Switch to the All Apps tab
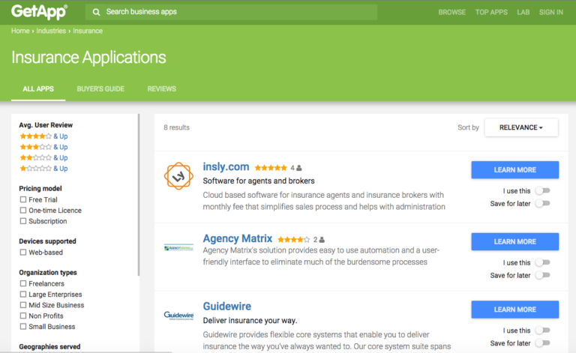576x353 pixels. click(38, 88)
